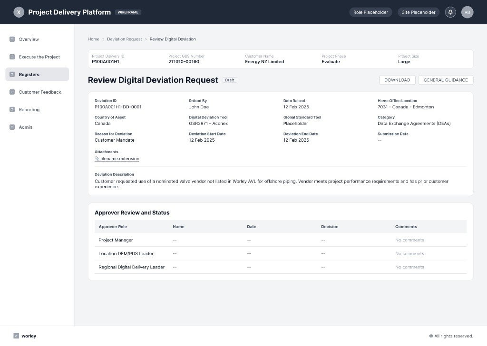Open the notifications bell
This screenshot has width=487, height=346.
click(450, 12)
